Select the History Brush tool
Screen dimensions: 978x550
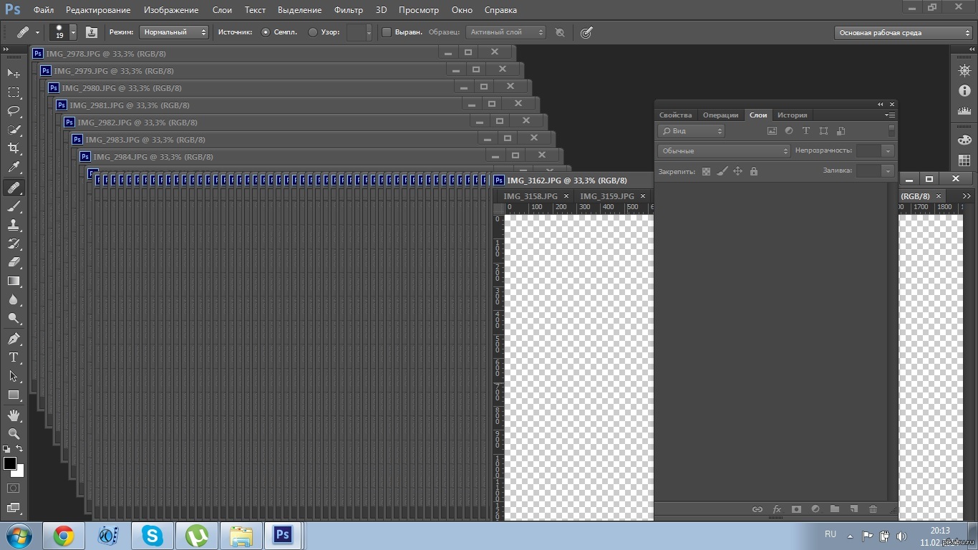click(x=14, y=243)
